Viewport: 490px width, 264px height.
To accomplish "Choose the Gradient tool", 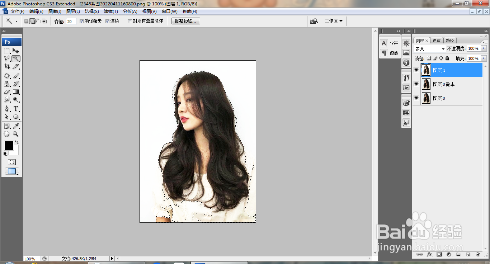I will click(x=16, y=92).
